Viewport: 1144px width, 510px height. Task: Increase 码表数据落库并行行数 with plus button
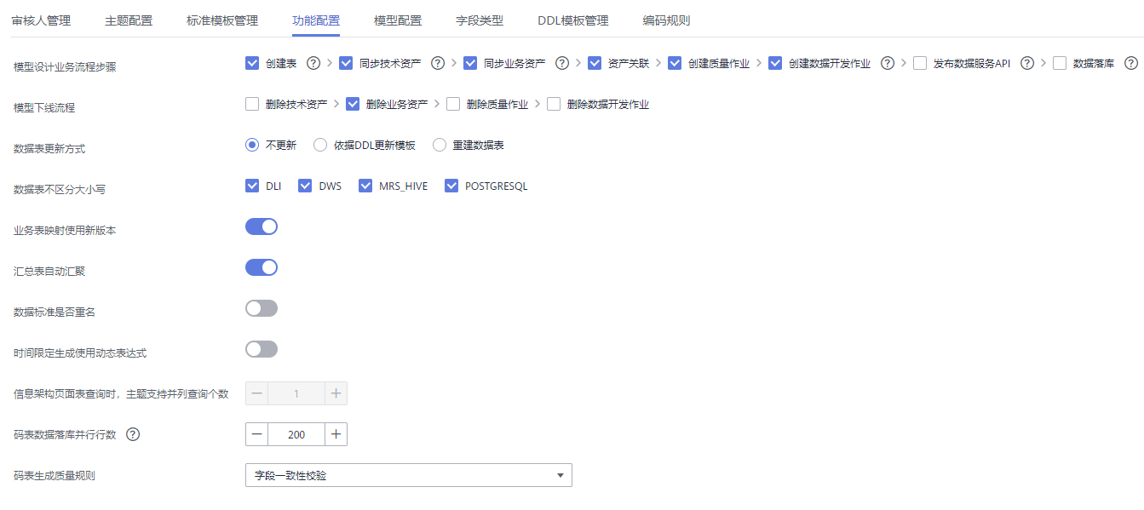(x=336, y=434)
